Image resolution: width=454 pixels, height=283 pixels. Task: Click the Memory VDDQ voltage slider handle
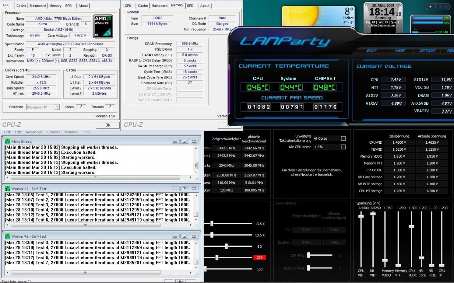coord(385,261)
